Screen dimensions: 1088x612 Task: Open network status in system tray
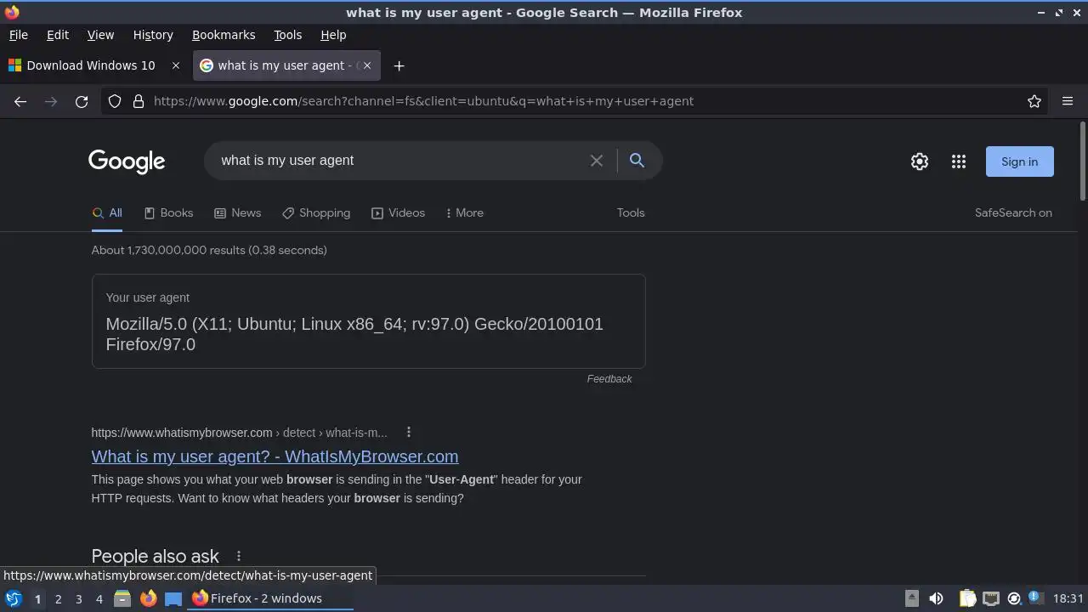(x=991, y=598)
